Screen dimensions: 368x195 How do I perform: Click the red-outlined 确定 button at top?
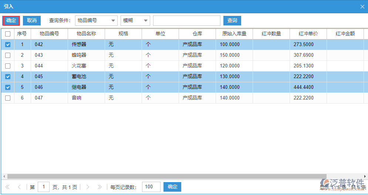pyautogui.click(x=11, y=21)
